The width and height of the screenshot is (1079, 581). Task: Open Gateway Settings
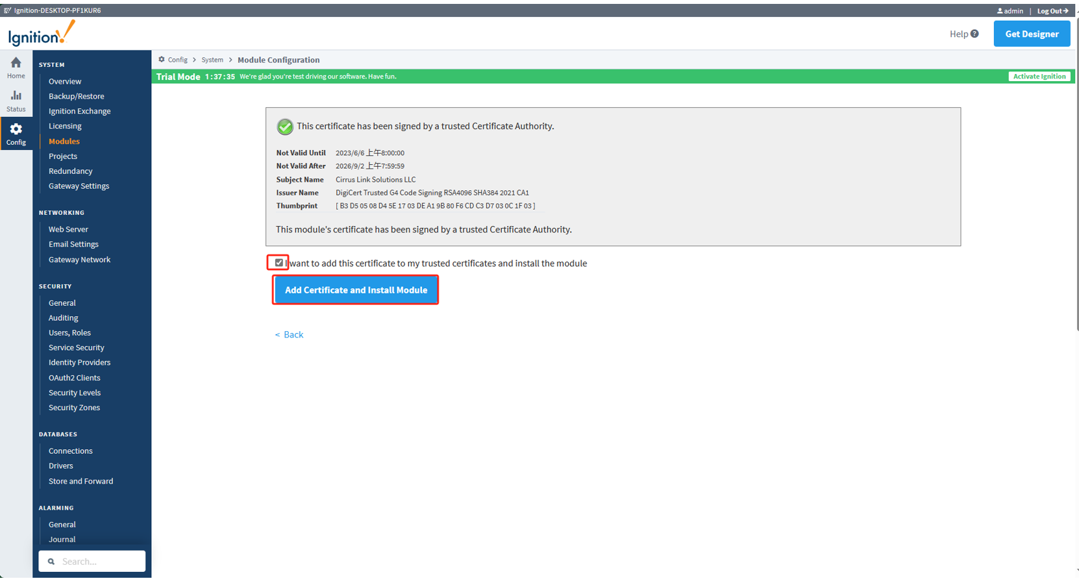(79, 186)
